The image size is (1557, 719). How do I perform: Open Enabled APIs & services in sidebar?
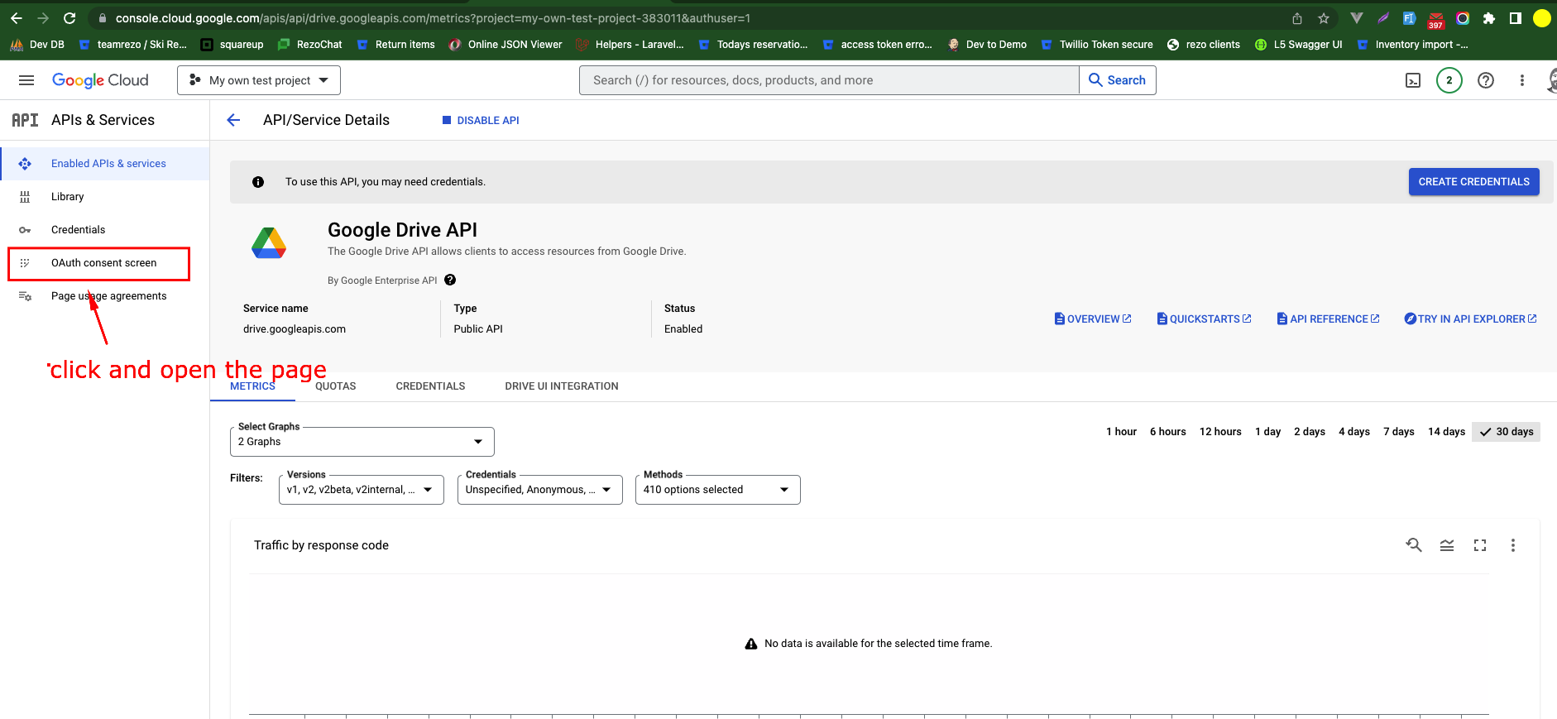click(105, 164)
